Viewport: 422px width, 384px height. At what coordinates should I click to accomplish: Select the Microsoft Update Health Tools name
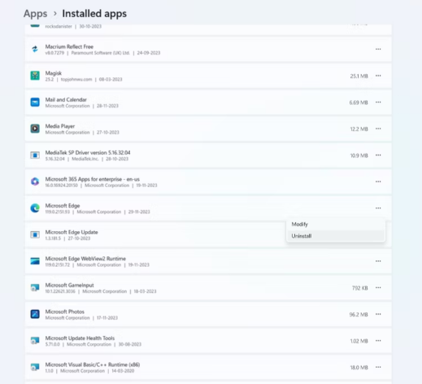(80, 338)
